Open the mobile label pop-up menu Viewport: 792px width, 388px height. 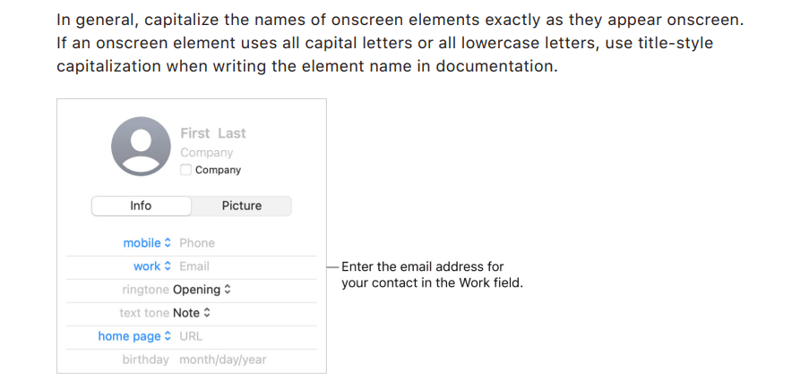pos(147,243)
